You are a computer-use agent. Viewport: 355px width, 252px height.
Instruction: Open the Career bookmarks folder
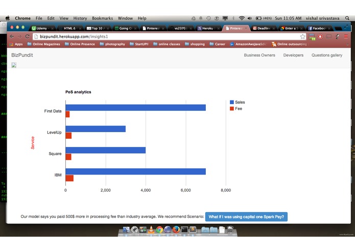(x=218, y=44)
